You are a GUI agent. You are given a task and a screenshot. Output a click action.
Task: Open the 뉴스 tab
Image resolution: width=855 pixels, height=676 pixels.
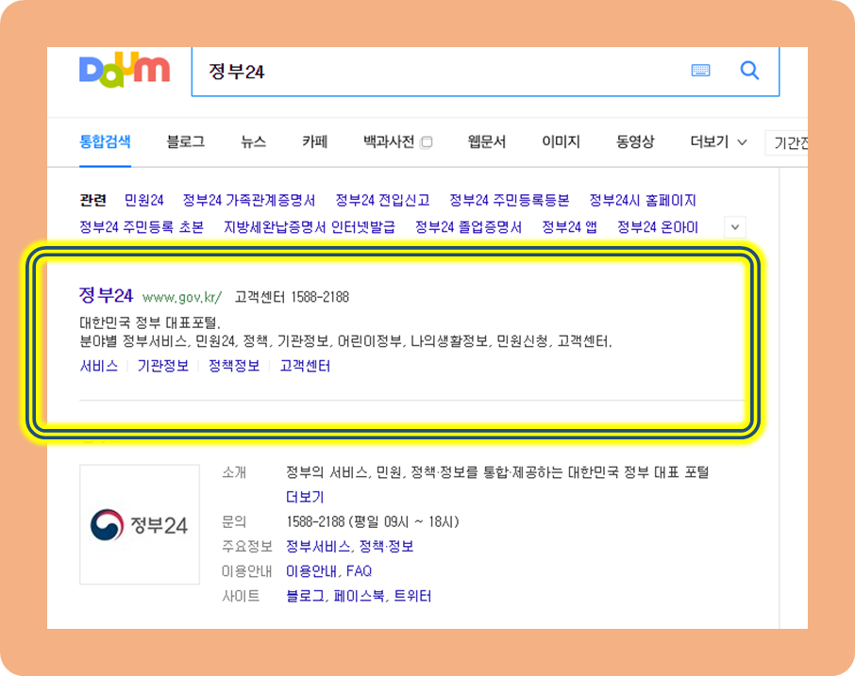tap(254, 141)
